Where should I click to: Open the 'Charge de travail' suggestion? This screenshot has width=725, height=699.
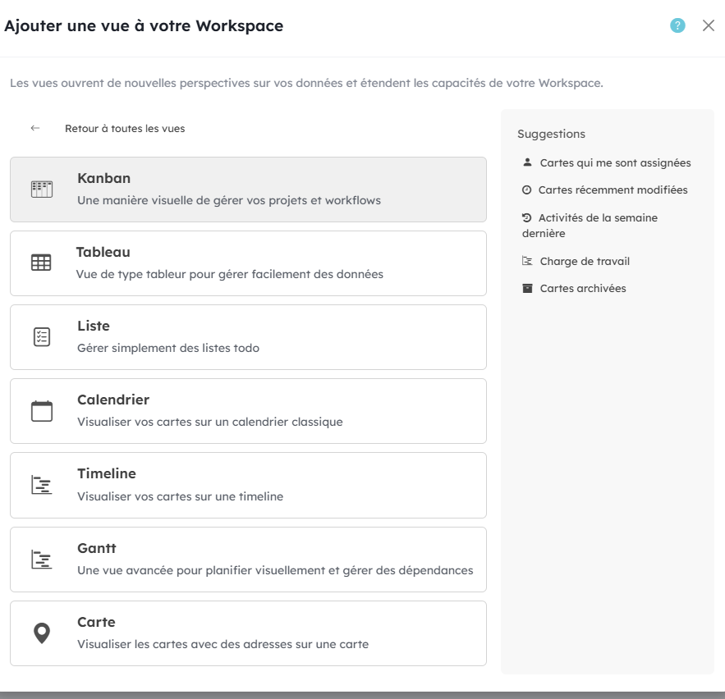tap(585, 261)
